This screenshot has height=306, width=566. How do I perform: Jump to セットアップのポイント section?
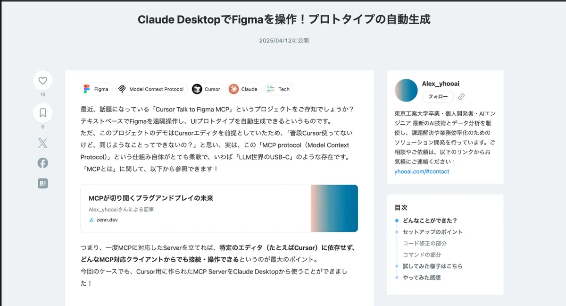433,232
